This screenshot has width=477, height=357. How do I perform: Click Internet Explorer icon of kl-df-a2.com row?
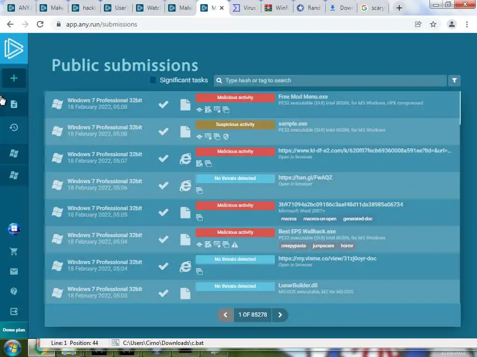pyautogui.click(x=185, y=159)
